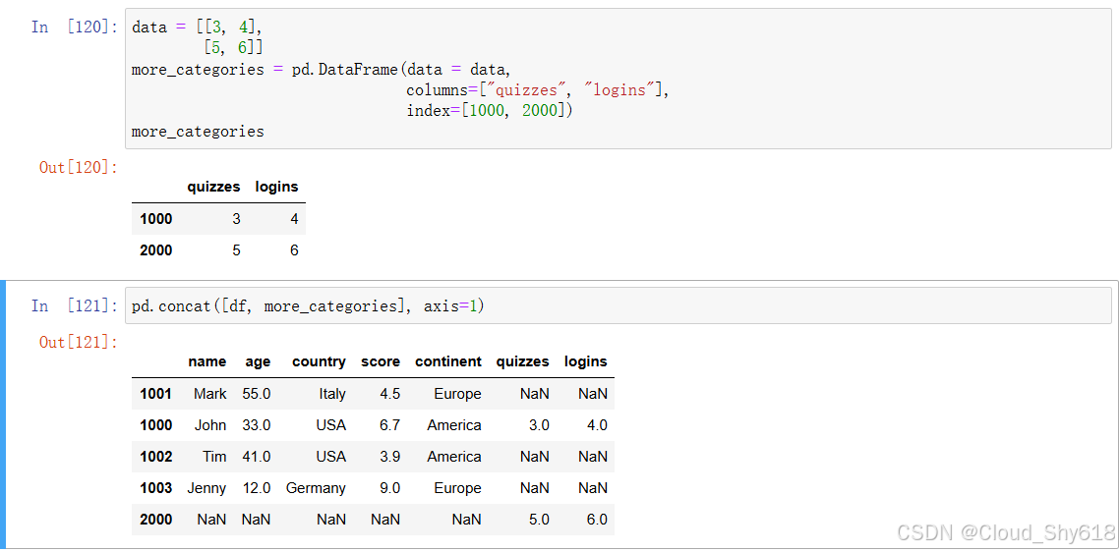Click row index 2000 in Out[121] table

(x=156, y=520)
